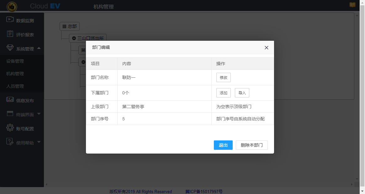Click the 系统管理 diamond icon

(x=10, y=48)
